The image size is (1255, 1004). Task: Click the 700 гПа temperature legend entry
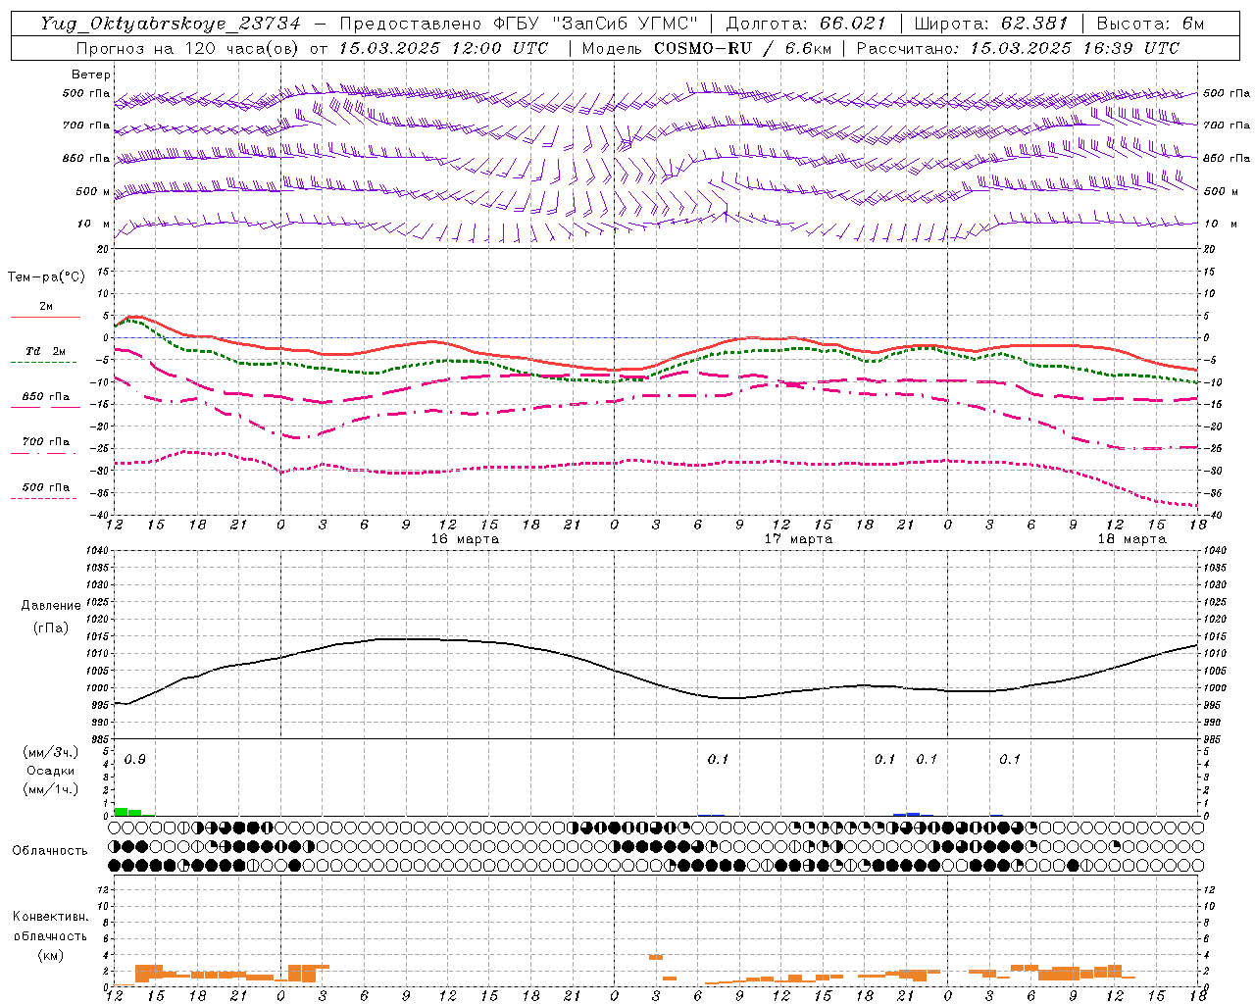coord(46,441)
